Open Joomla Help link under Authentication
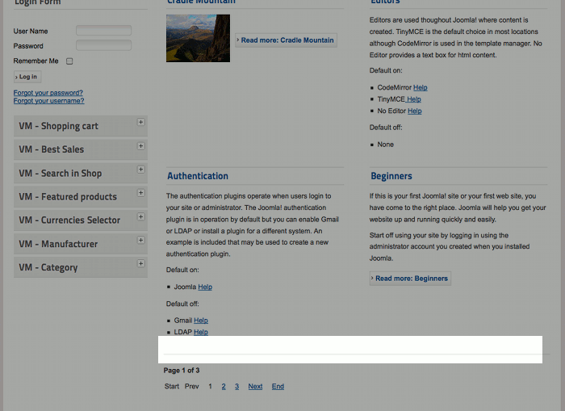The width and height of the screenshot is (565, 411). [x=205, y=287]
